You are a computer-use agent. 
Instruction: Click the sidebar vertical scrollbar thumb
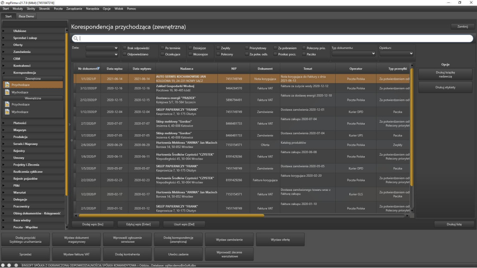click(67, 114)
